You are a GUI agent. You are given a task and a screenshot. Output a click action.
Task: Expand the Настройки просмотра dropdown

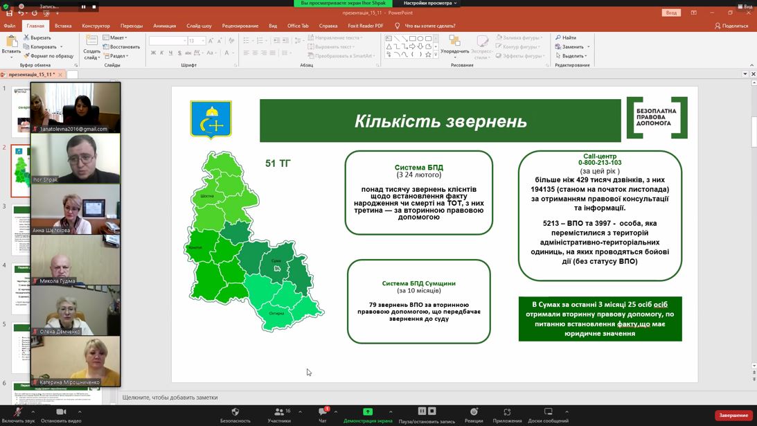pos(430,3)
